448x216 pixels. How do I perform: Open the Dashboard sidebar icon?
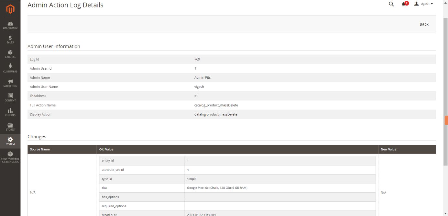pyautogui.click(x=10, y=25)
